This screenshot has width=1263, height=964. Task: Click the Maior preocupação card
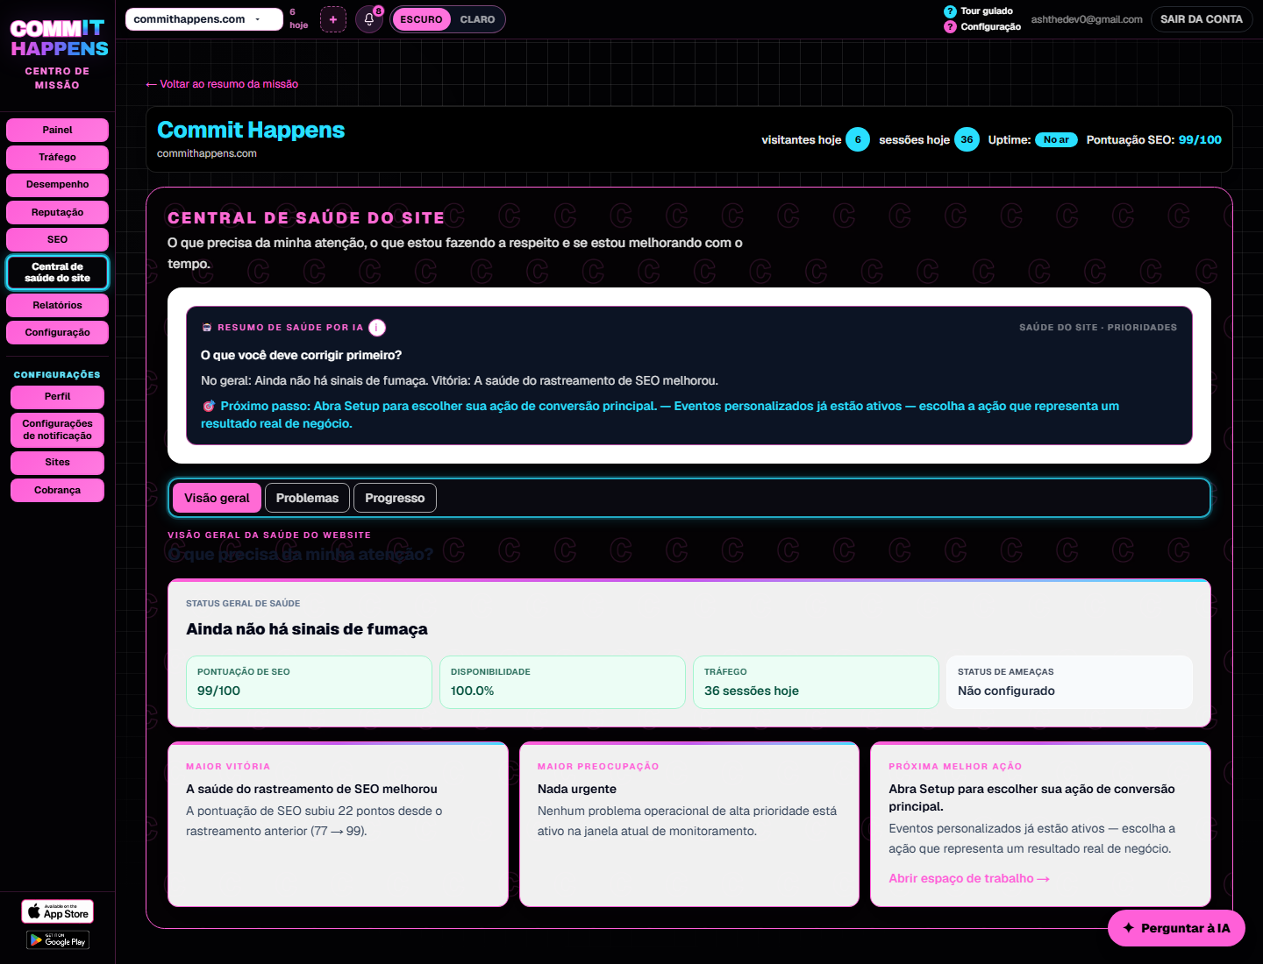[x=689, y=825]
